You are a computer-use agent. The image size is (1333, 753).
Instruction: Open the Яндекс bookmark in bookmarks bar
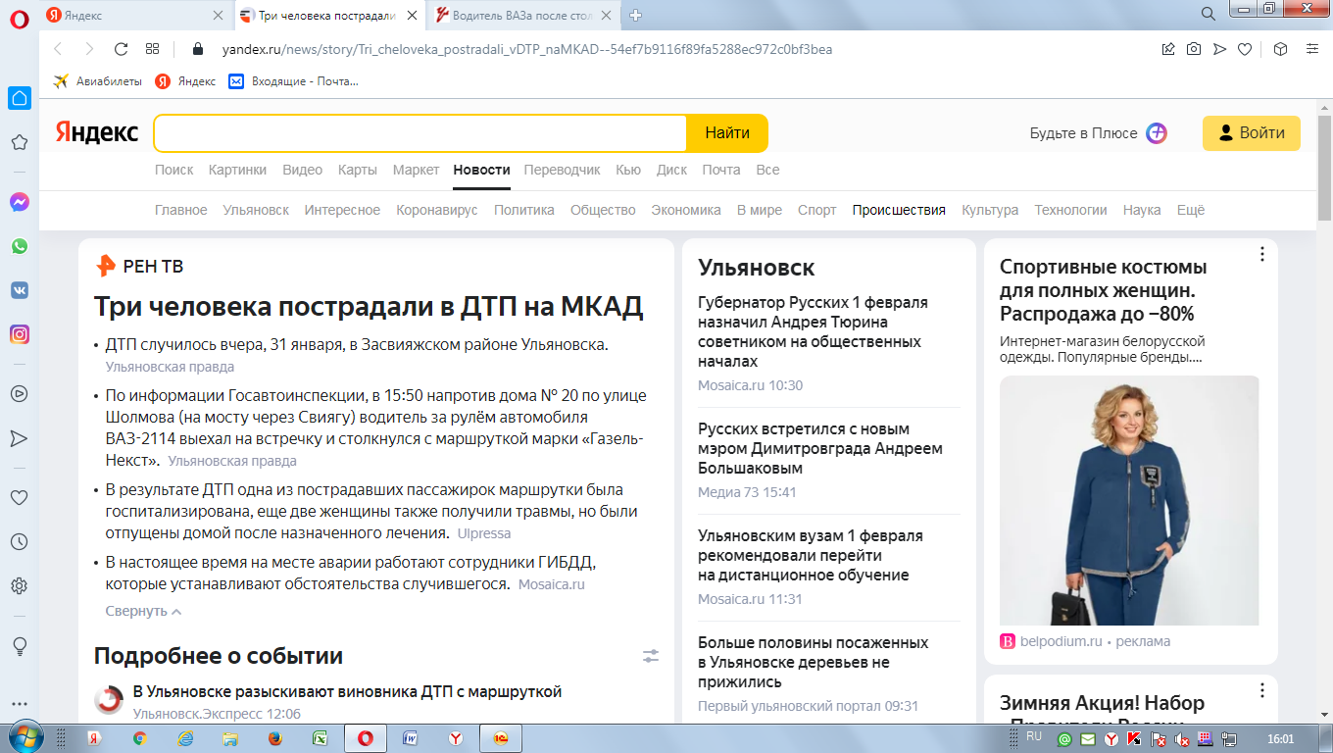click(185, 80)
